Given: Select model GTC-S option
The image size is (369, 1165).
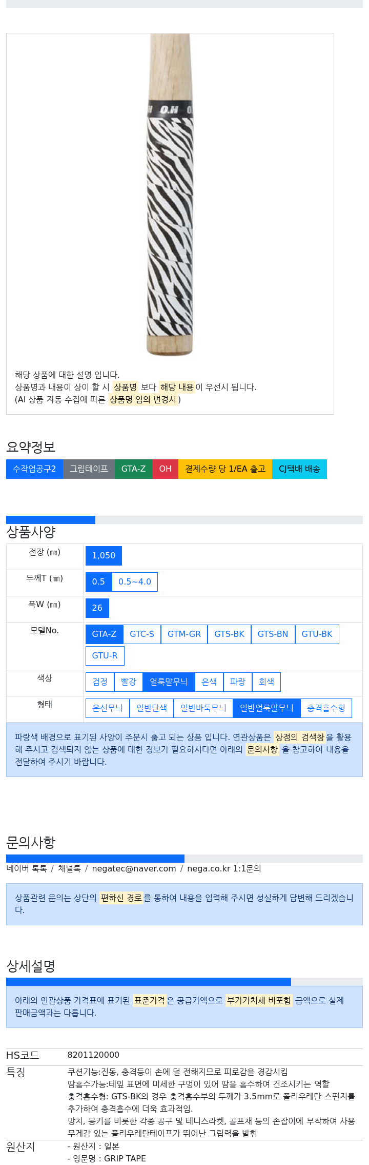Looking at the screenshot, I should pos(142,634).
